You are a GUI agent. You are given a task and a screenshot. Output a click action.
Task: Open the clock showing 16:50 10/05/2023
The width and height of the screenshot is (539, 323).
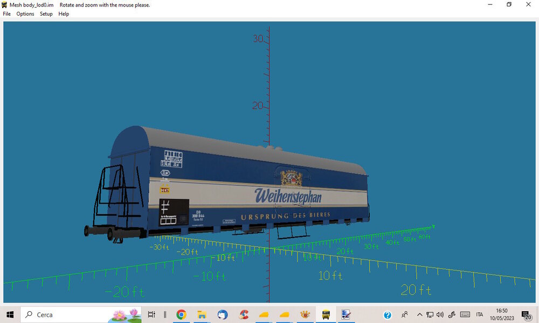point(502,314)
